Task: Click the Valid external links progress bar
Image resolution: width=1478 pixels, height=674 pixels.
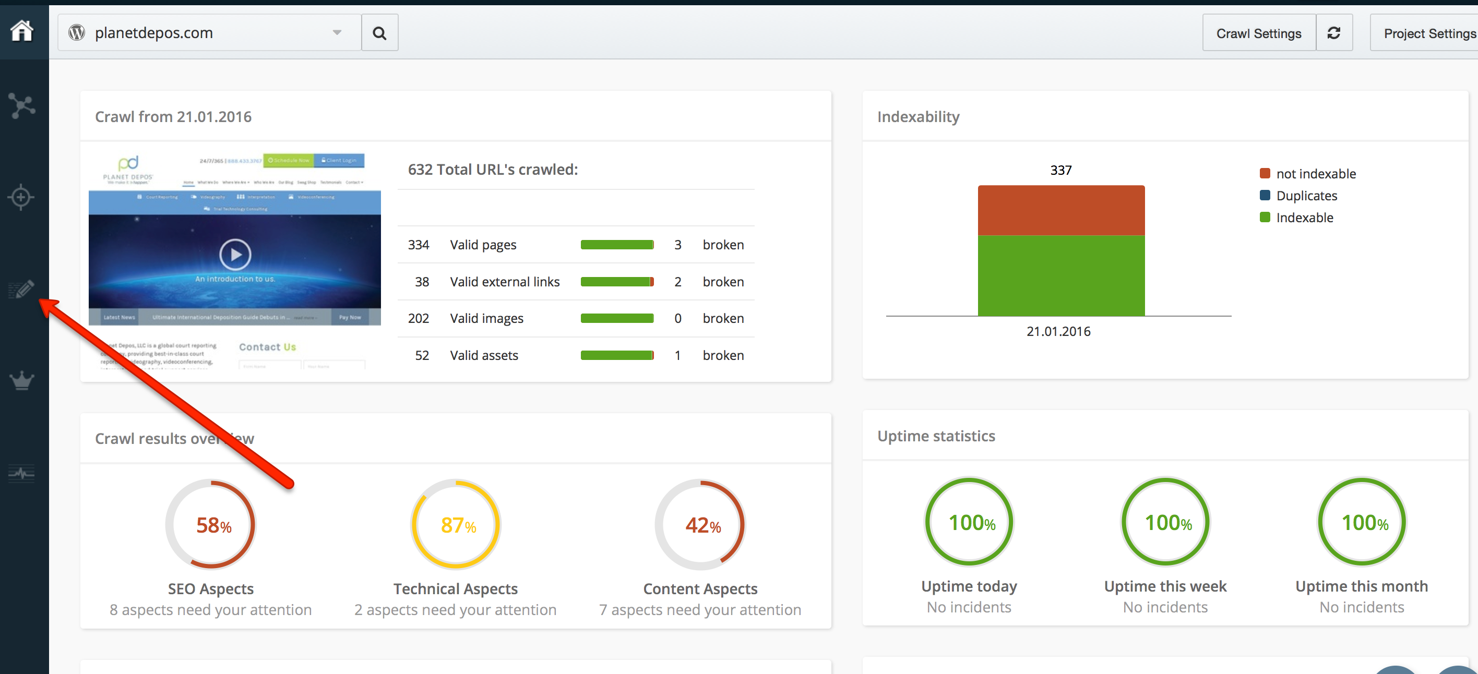Action: (617, 282)
